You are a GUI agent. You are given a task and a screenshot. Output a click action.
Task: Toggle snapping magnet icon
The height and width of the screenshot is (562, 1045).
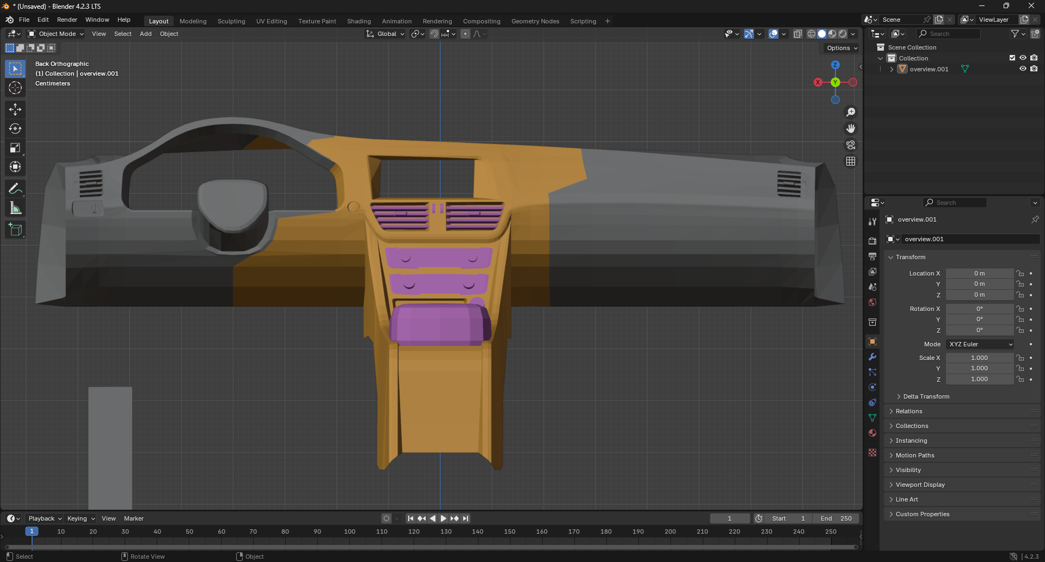pyautogui.click(x=434, y=34)
